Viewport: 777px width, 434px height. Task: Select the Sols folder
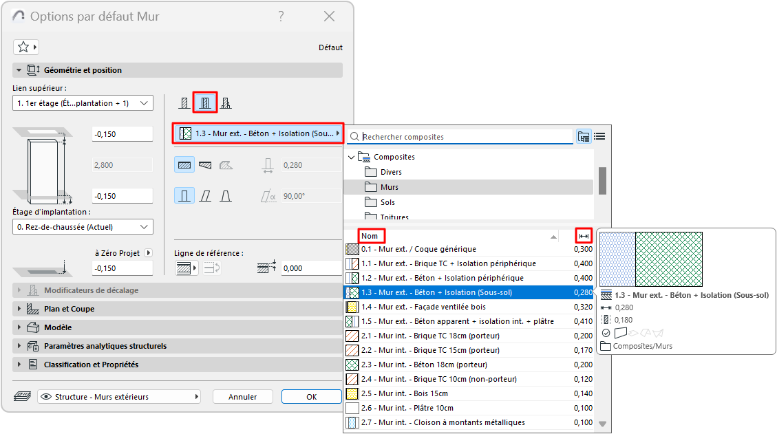[x=381, y=202]
